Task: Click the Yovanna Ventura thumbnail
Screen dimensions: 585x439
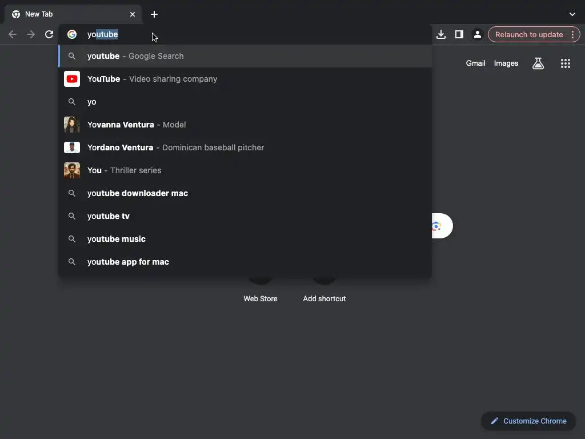Action: click(x=72, y=125)
